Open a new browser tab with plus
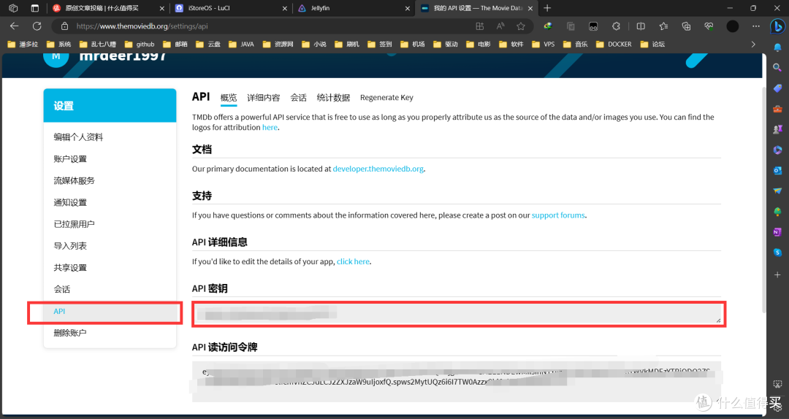This screenshot has height=419, width=789. tap(547, 8)
